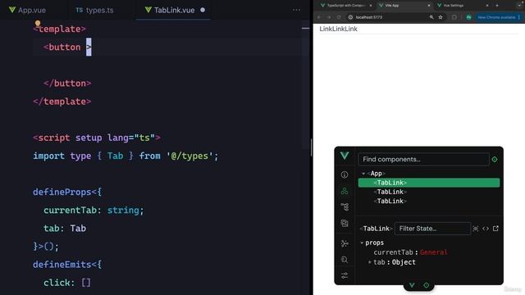Toggle the floating component inspector button
Image resolution: width=525 pixels, height=295 pixels.
pos(427,285)
